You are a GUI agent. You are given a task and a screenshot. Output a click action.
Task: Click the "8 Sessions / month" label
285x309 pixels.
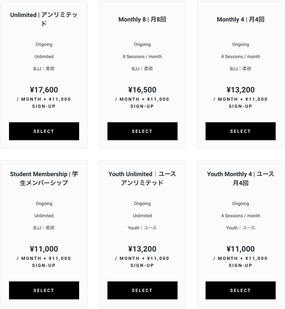[142, 56]
